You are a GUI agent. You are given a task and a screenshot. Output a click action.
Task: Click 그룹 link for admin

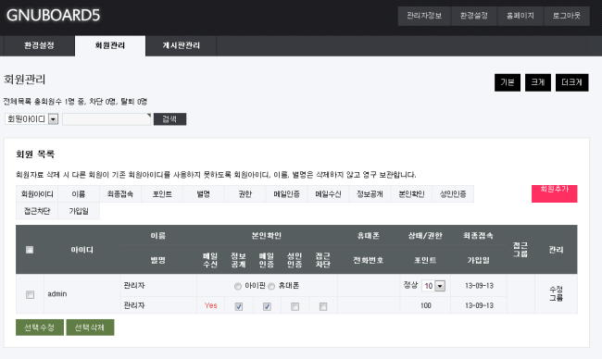pyautogui.click(x=556, y=298)
